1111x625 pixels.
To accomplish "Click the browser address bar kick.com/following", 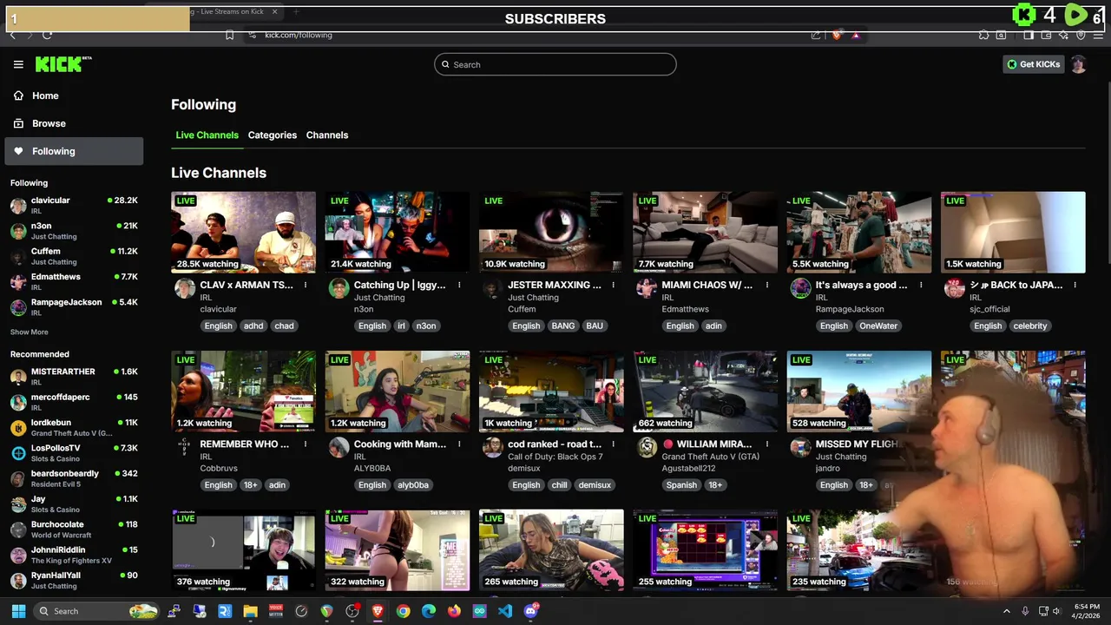I will 299,35.
